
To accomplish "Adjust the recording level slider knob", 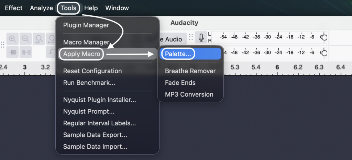I will click(323, 37).
